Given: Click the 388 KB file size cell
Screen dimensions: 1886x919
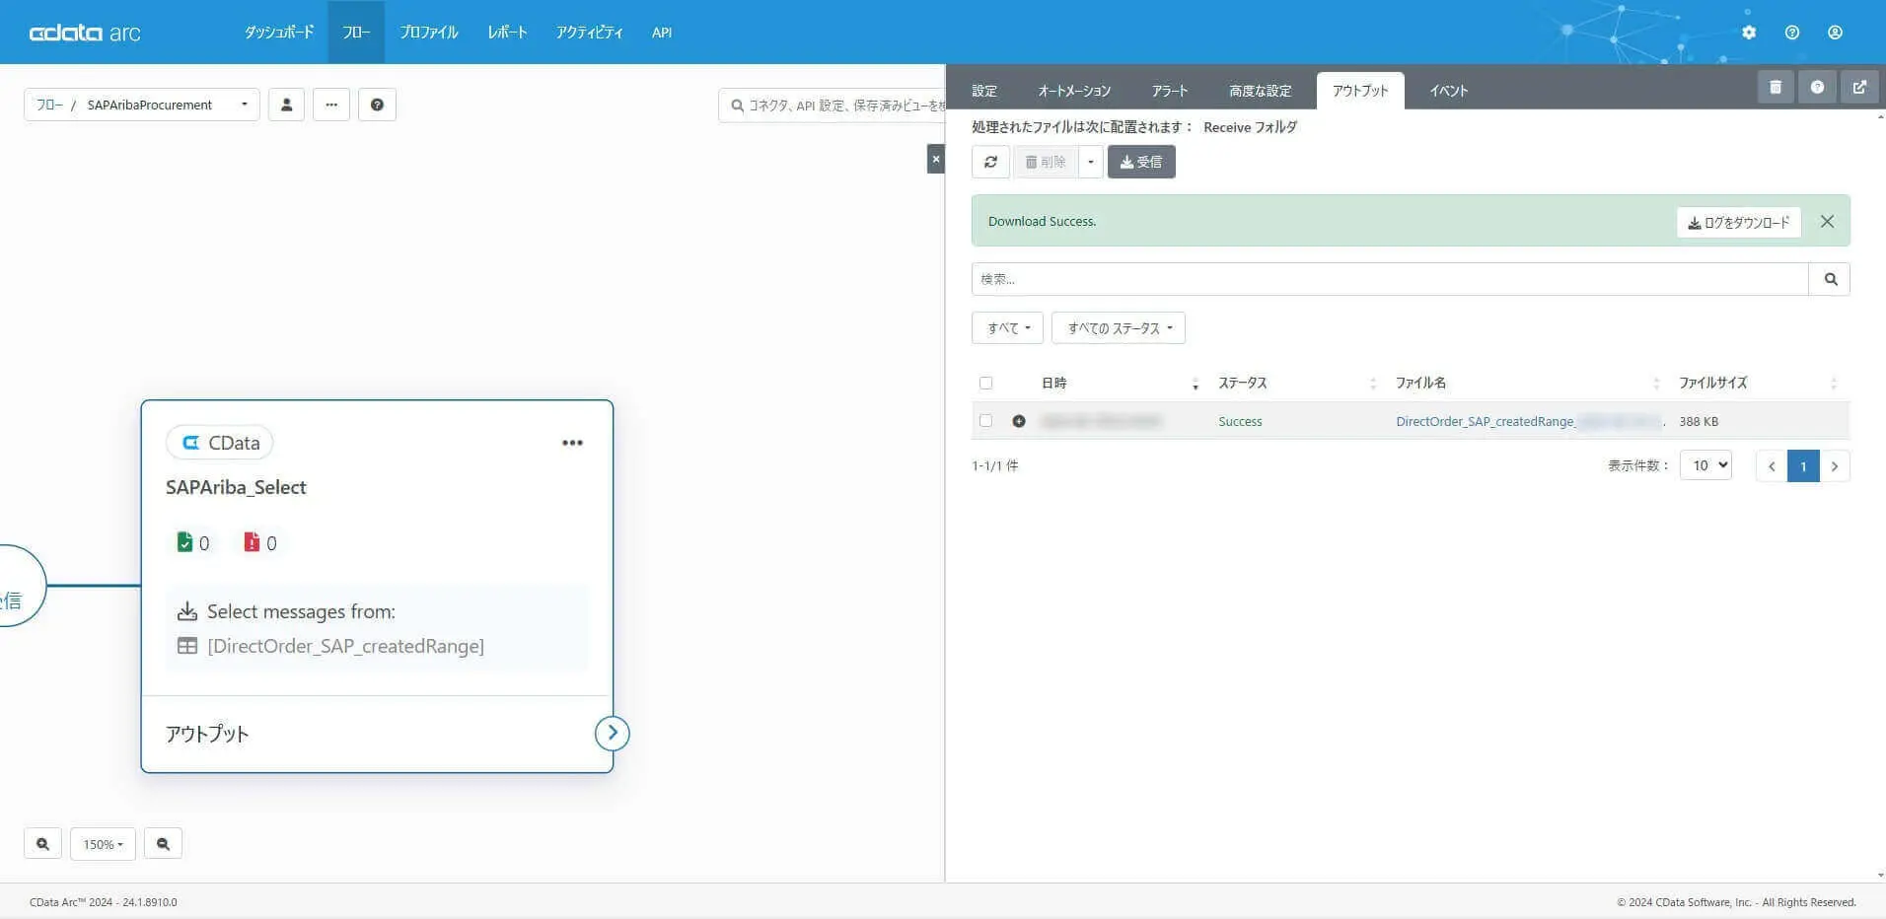Looking at the screenshot, I should coord(1699,421).
